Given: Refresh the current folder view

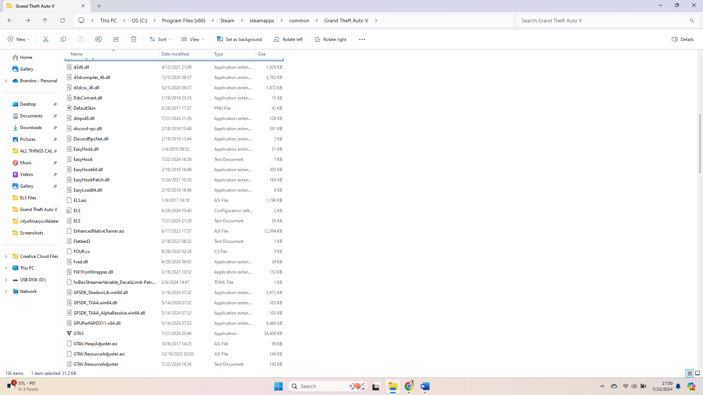Looking at the screenshot, I should pyautogui.click(x=63, y=20).
